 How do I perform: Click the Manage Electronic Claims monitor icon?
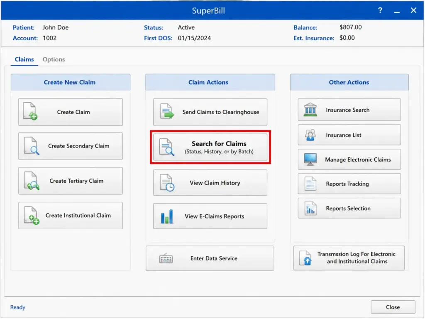310,159
